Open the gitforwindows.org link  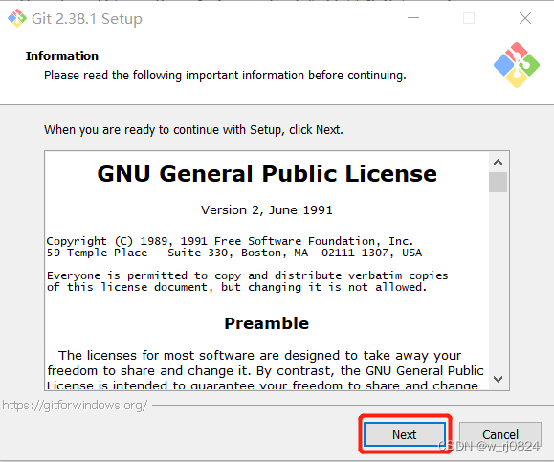tap(75, 406)
